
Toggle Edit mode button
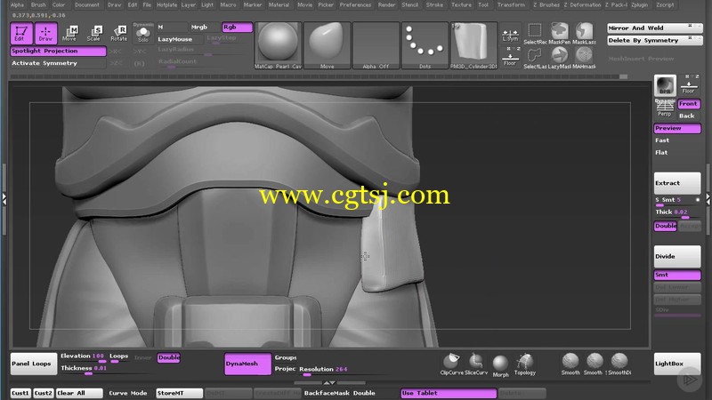click(x=21, y=34)
